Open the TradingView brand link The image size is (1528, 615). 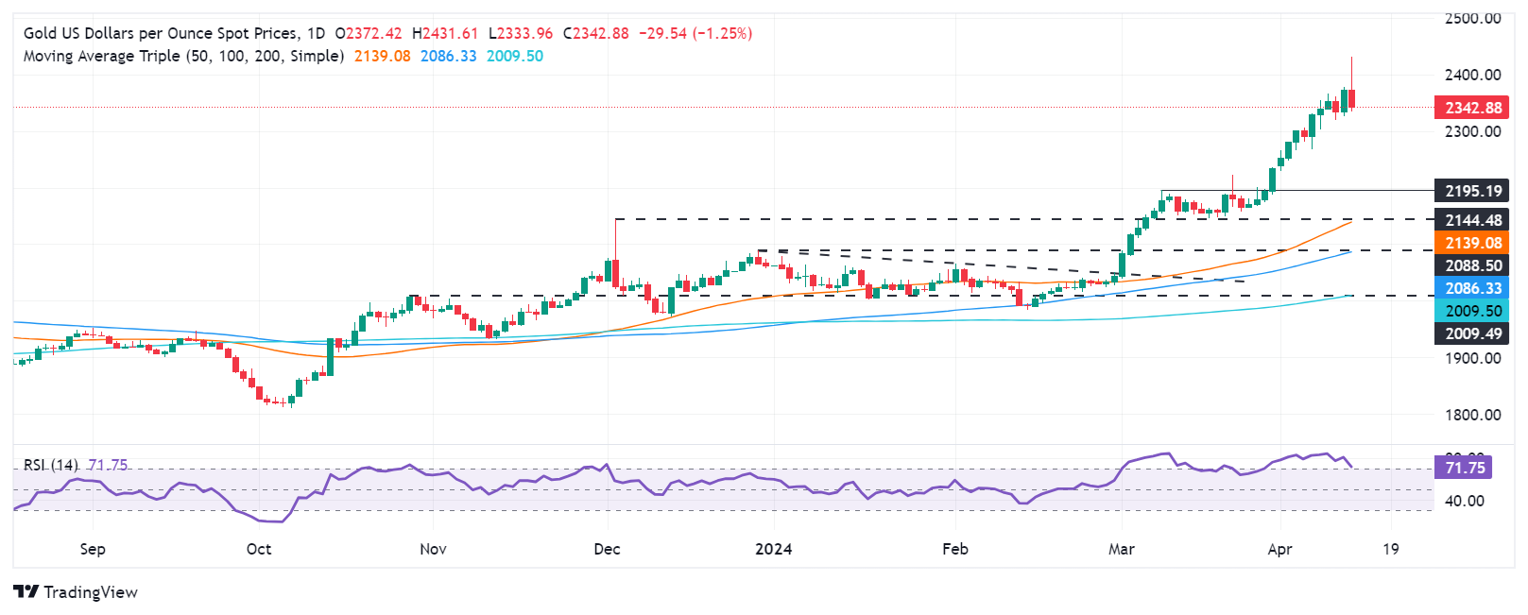coord(76,592)
